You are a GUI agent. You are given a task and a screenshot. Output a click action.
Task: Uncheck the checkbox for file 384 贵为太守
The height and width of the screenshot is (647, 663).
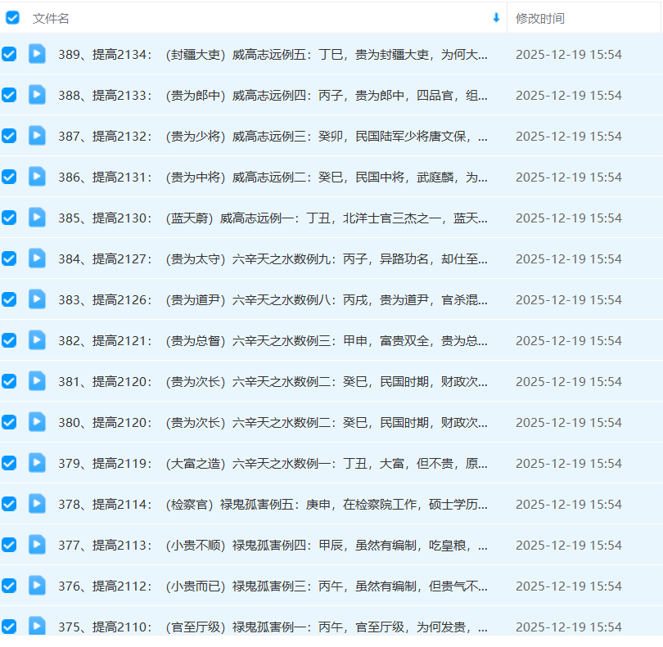(x=9, y=258)
